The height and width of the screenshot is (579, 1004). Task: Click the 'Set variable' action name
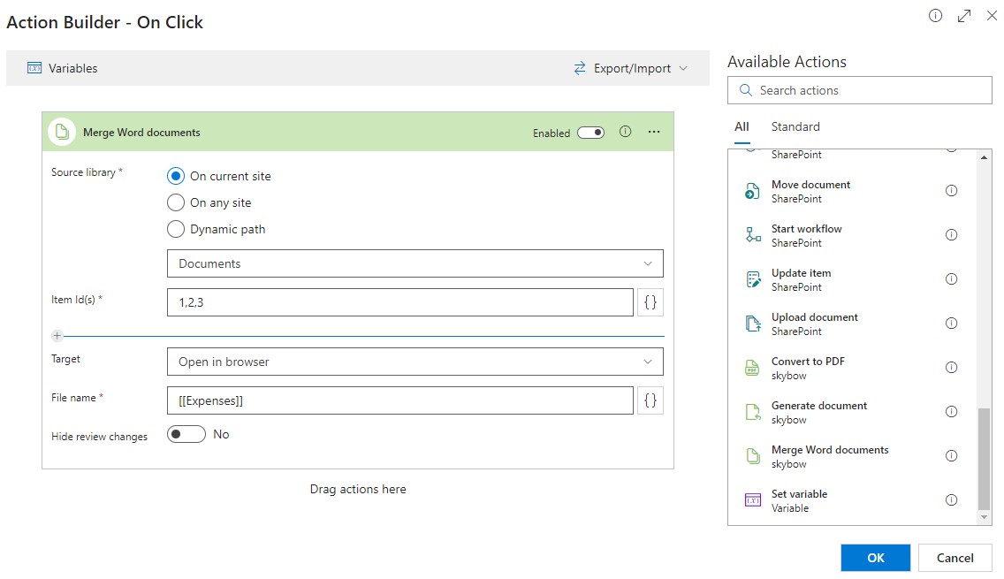point(799,494)
